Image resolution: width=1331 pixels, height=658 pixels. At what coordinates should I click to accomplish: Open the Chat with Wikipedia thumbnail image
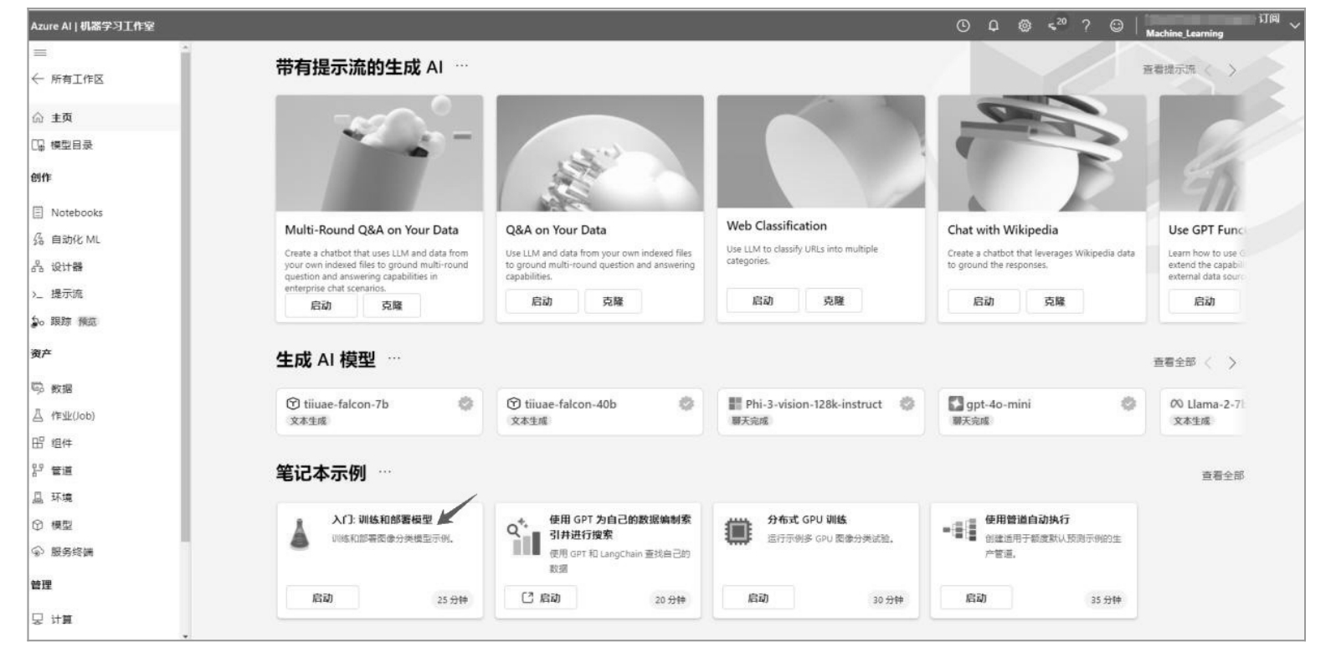(1042, 153)
